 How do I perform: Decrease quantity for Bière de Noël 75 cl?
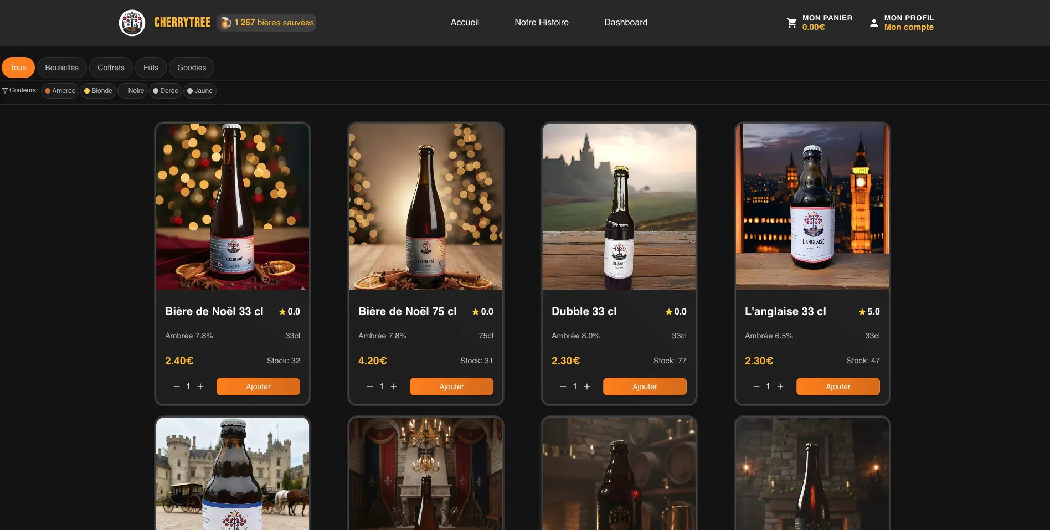(370, 387)
